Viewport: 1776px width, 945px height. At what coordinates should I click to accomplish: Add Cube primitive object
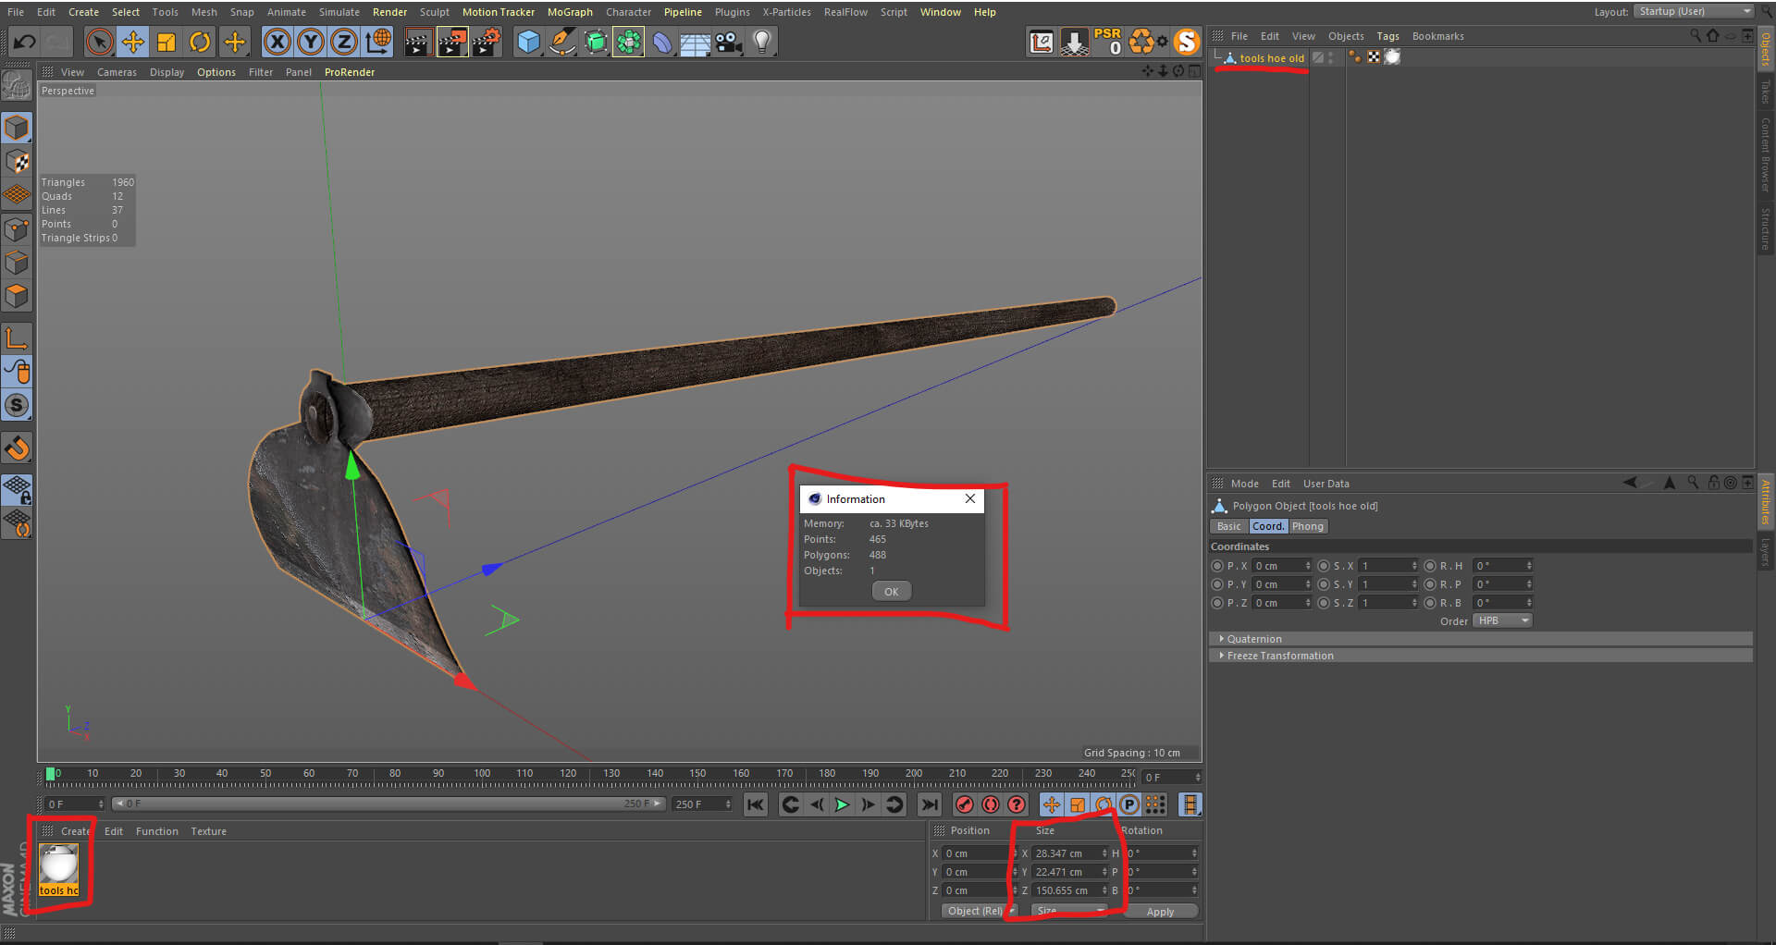click(x=528, y=42)
